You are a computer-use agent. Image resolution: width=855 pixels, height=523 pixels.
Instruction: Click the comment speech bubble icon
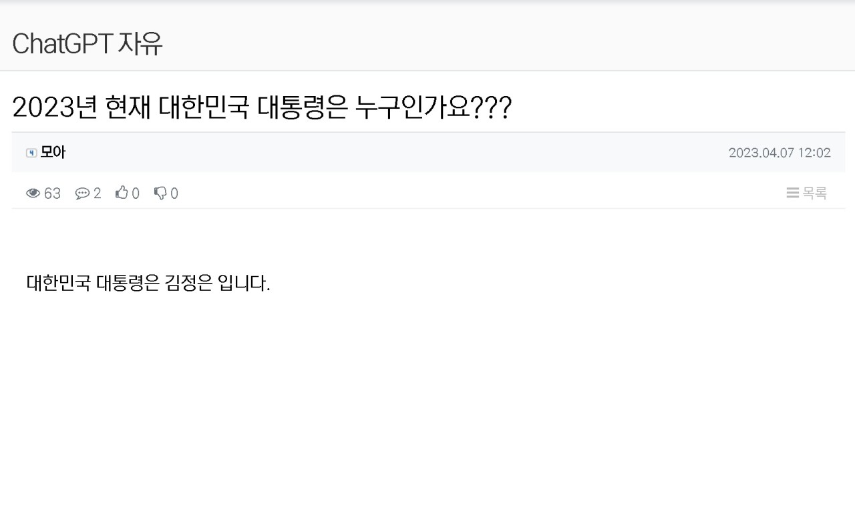(x=82, y=193)
